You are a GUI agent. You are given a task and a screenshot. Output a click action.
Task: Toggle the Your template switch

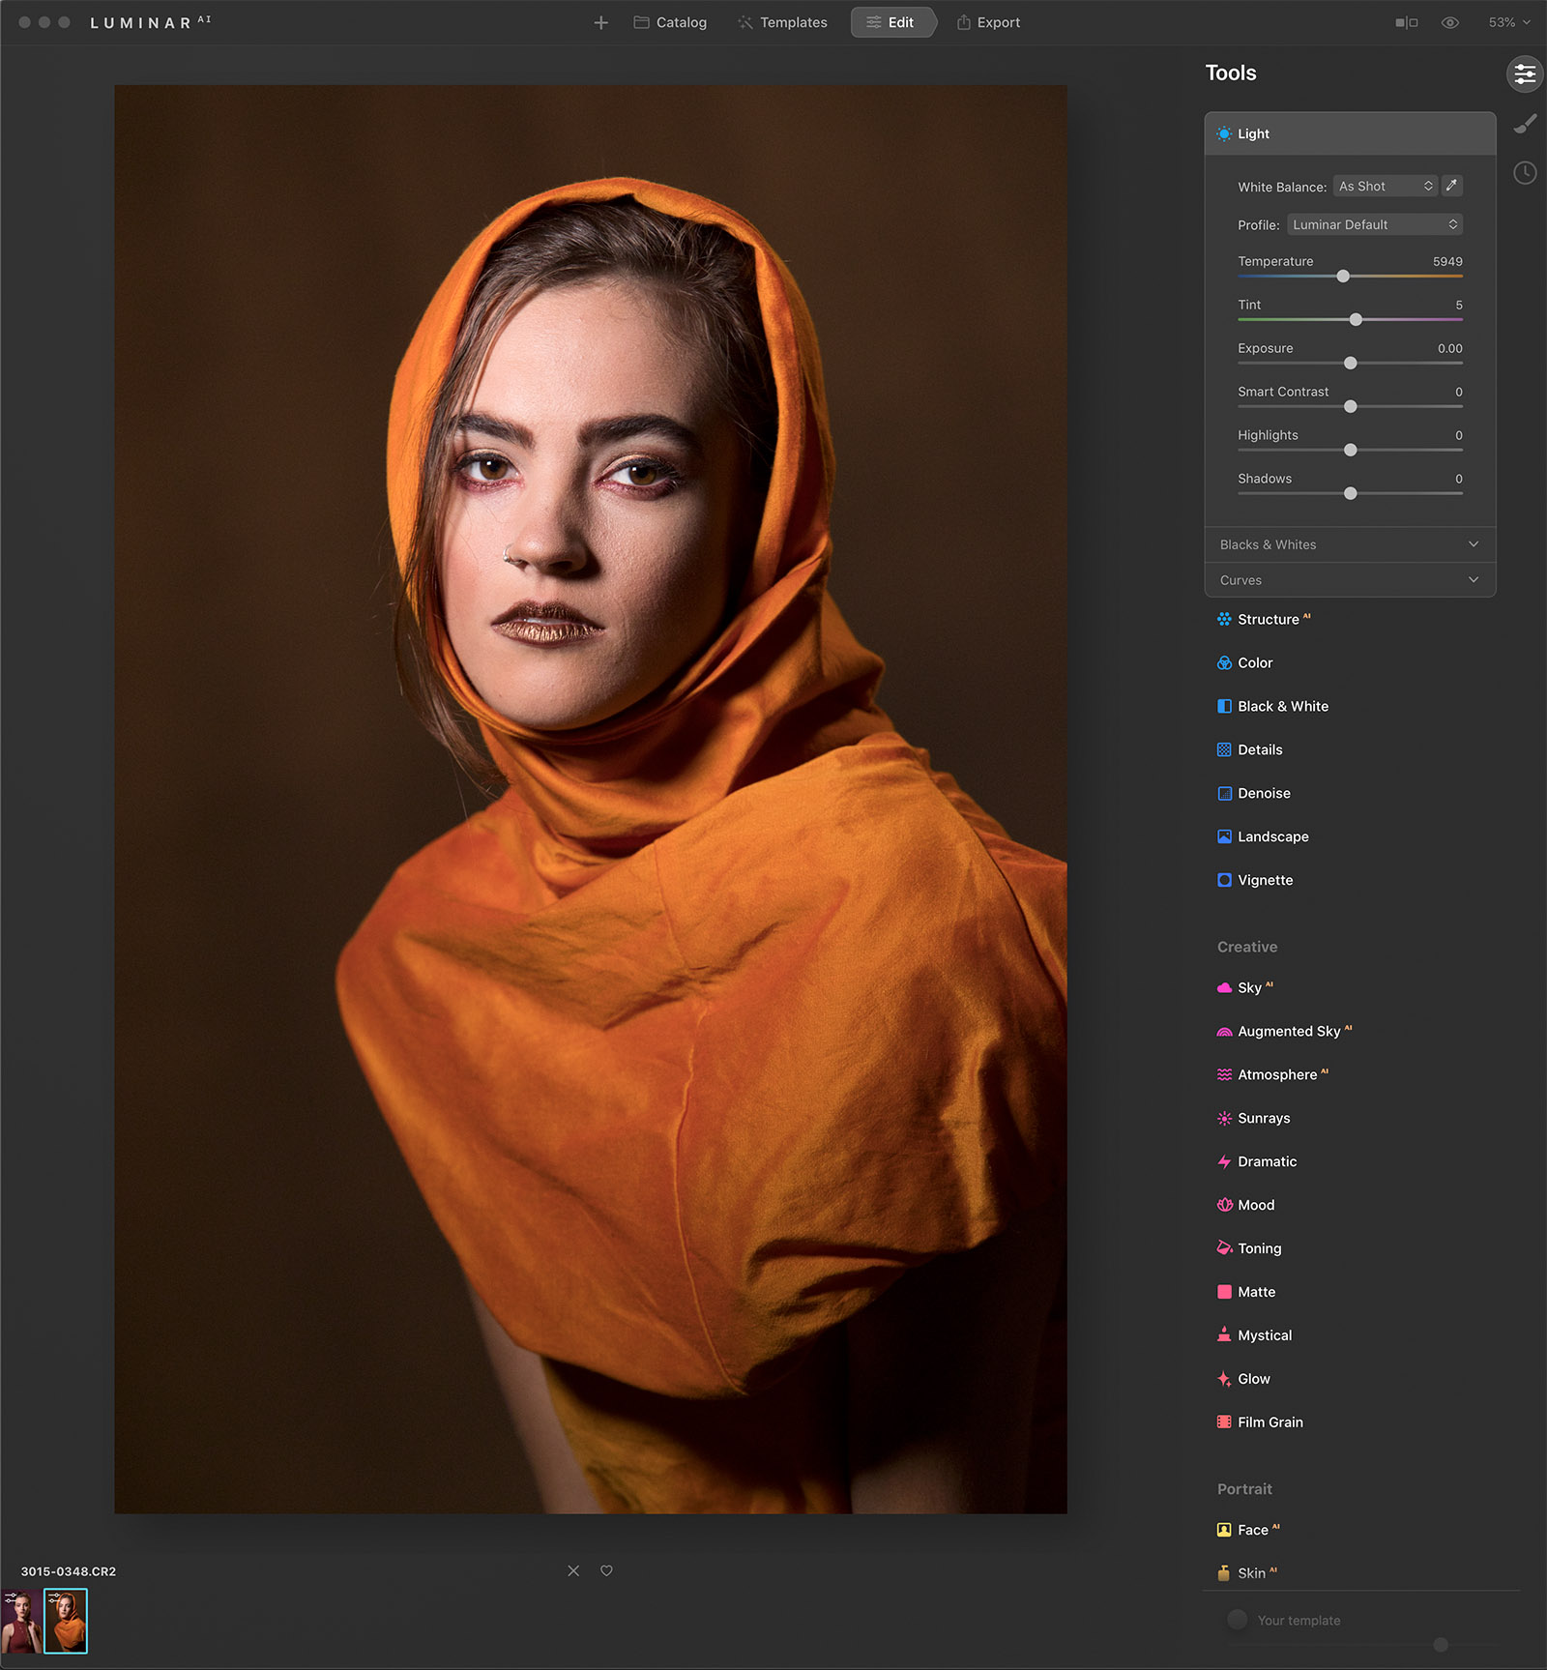[x=1237, y=1620]
